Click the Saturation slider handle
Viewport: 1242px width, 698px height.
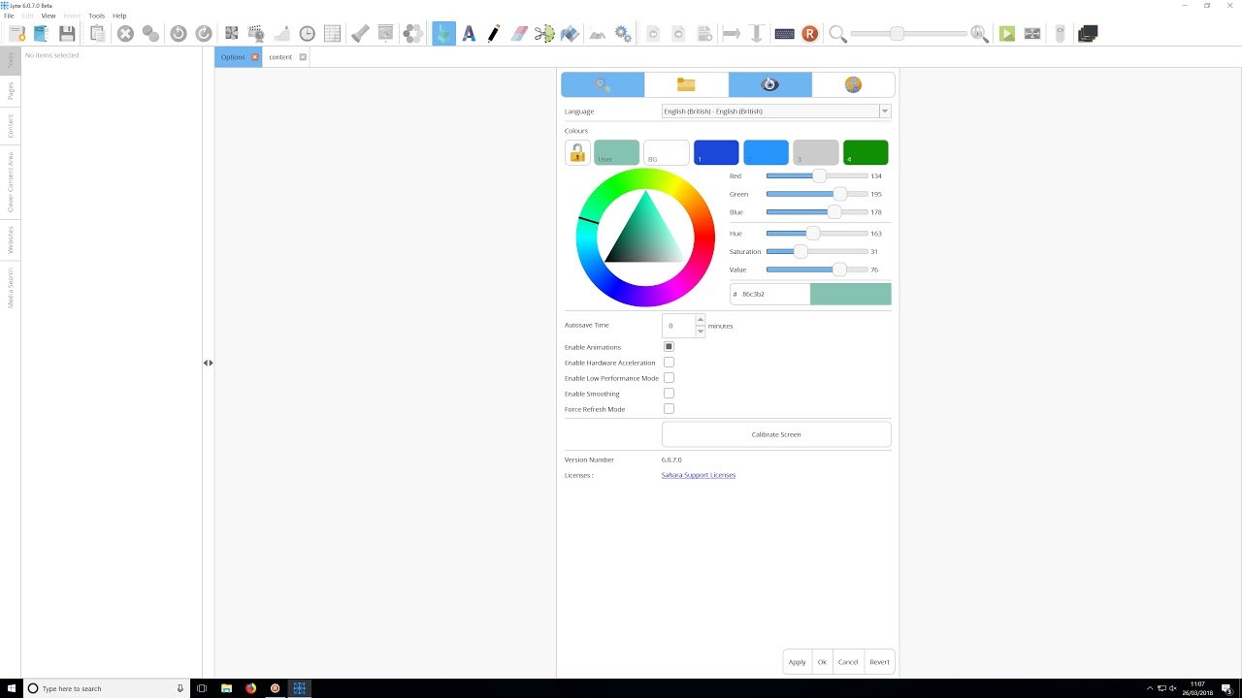tap(801, 252)
